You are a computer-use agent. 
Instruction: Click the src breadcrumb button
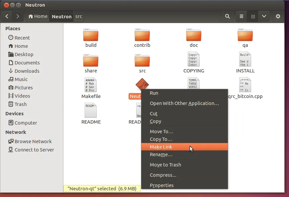(x=79, y=16)
